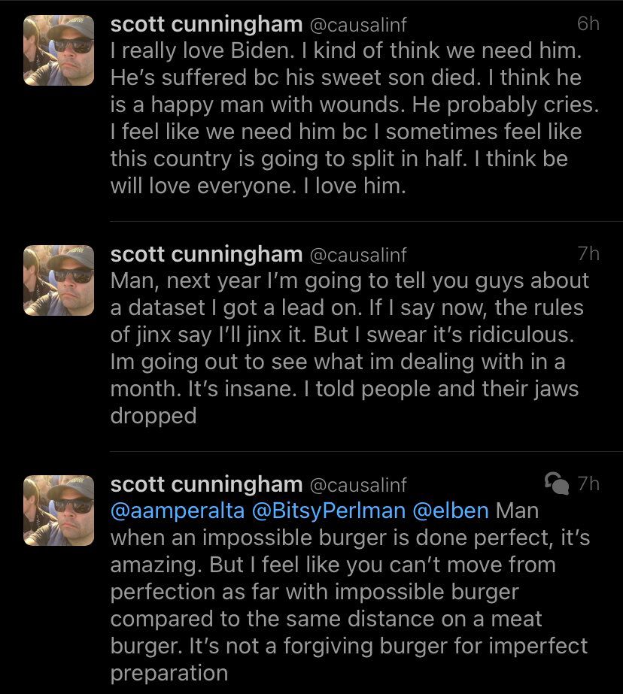The width and height of the screenshot is (623, 694).
Task: Click the @causalinf handle on burger reply
Action: pos(357,485)
